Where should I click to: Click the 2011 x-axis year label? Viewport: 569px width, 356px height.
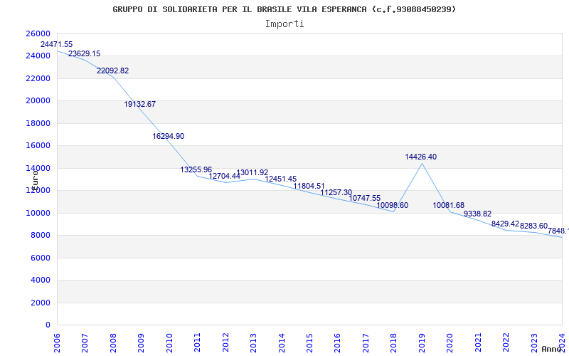pyautogui.click(x=198, y=342)
